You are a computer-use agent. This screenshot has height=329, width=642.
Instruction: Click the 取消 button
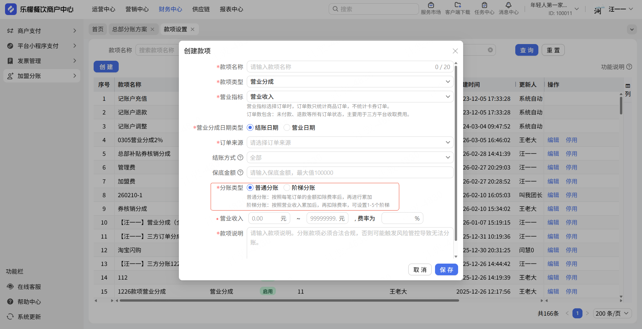point(420,270)
